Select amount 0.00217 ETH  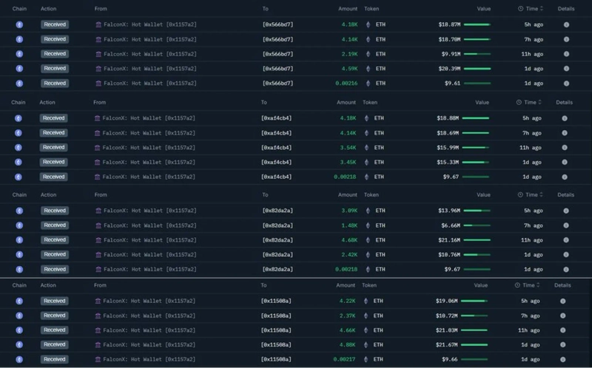(x=344, y=359)
